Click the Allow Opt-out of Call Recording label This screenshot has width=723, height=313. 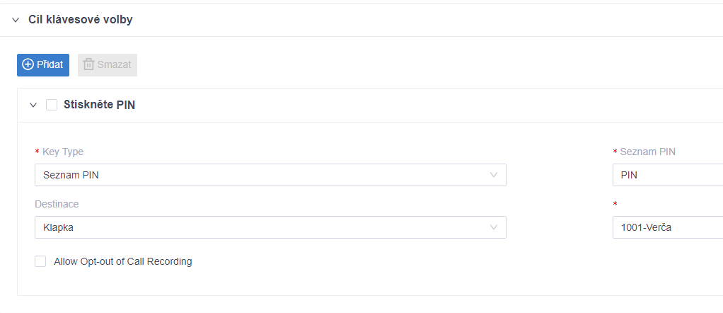tap(123, 261)
